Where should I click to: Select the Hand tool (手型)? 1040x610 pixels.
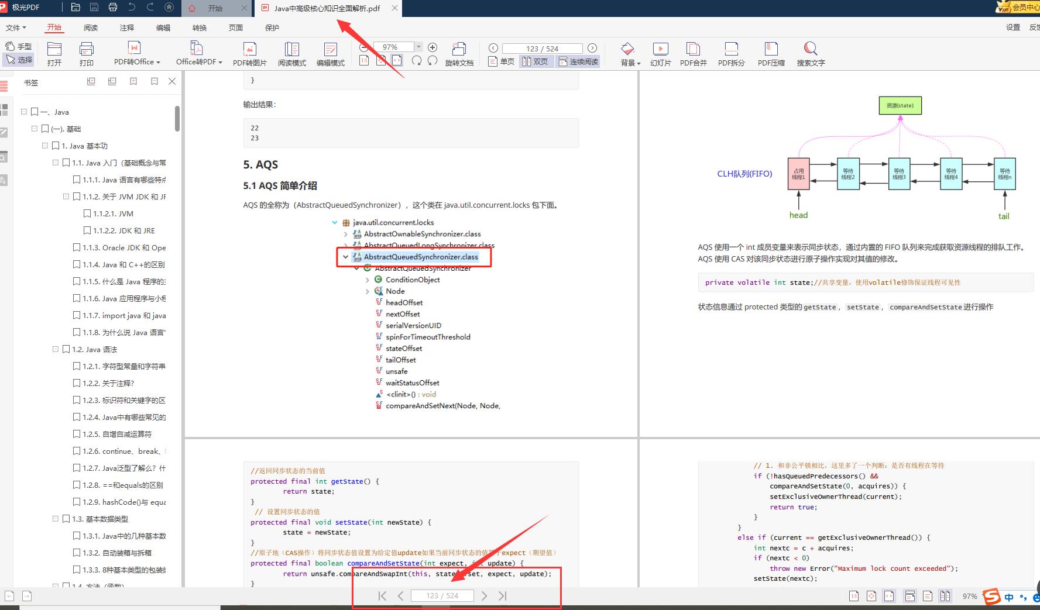[18, 46]
